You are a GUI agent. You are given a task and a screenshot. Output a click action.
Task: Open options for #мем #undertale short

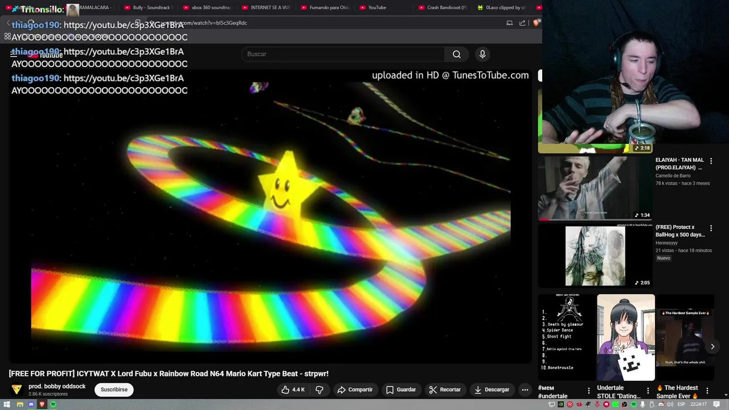click(x=589, y=391)
